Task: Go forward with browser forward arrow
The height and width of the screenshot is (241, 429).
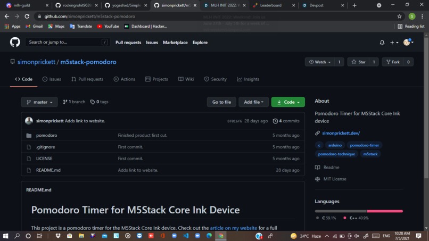Action: point(17,16)
